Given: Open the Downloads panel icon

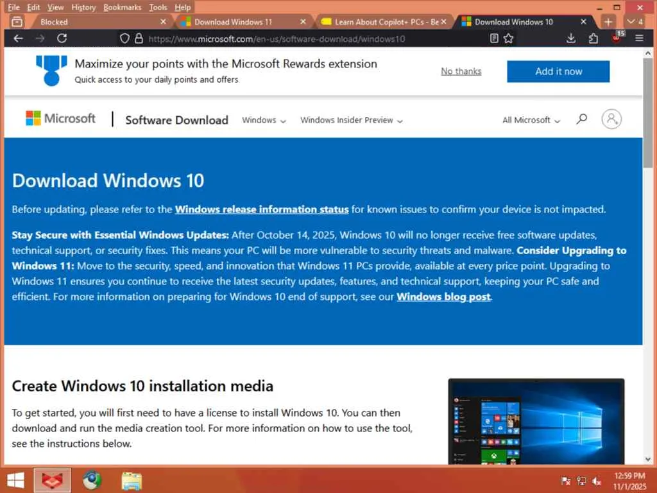Looking at the screenshot, I should pos(570,39).
